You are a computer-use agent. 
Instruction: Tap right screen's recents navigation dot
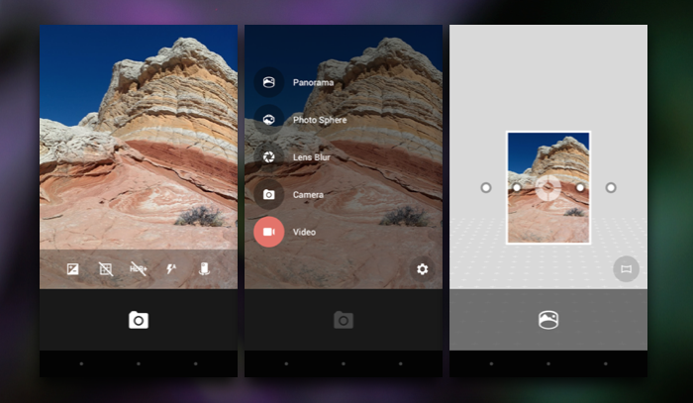click(606, 363)
